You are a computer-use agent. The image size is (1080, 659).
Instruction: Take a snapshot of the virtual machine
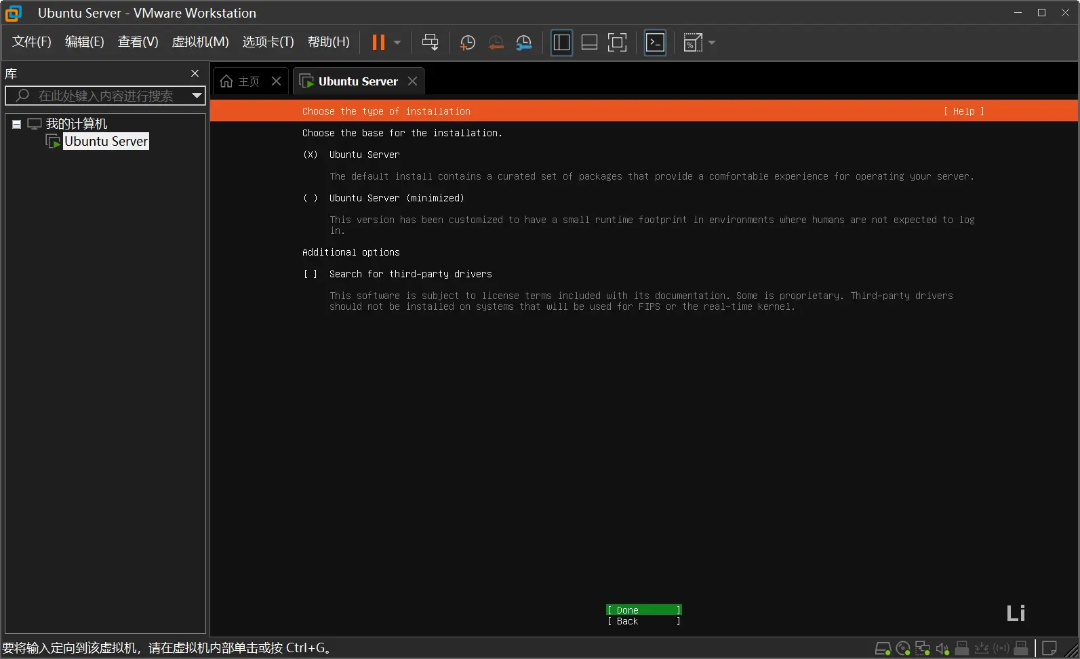coord(467,43)
